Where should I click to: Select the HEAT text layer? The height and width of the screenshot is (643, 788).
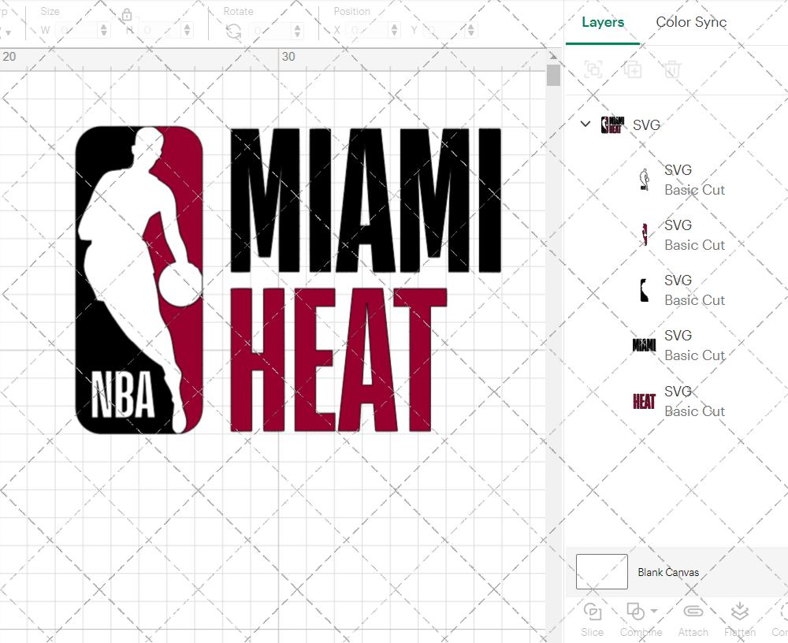point(644,401)
